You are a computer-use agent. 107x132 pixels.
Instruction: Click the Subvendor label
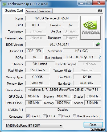[x=55, y=51]
